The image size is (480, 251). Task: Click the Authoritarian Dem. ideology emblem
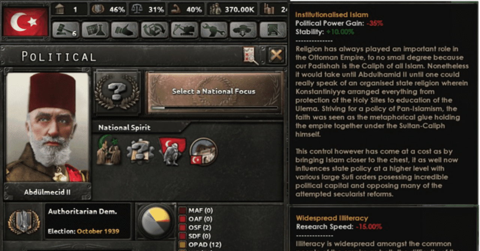pyautogui.click(x=23, y=222)
